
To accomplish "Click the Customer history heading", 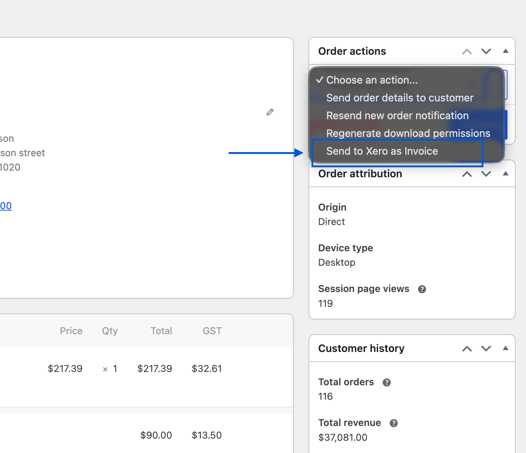I will [361, 349].
